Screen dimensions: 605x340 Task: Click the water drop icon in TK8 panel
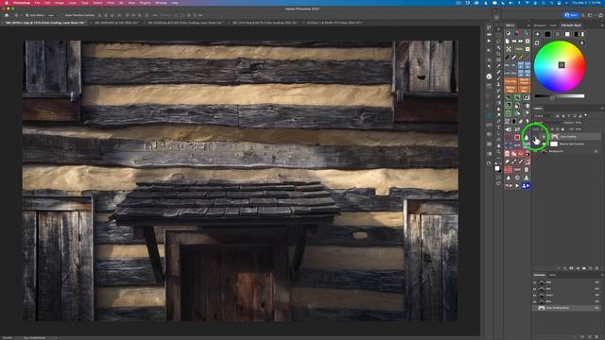click(527, 137)
